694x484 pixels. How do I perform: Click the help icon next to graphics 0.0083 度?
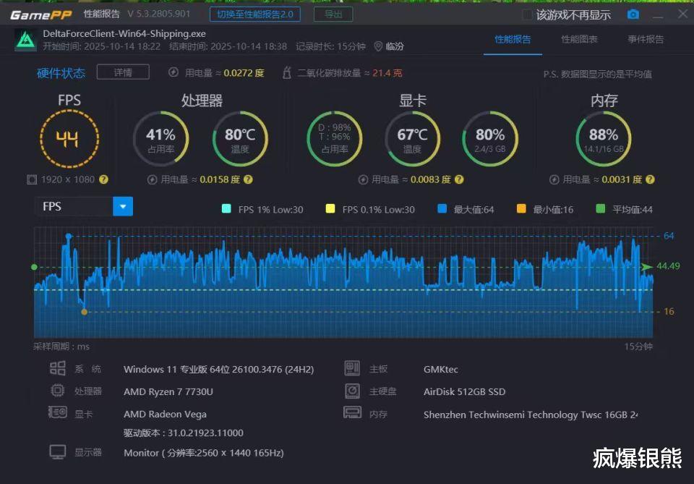tap(459, 179)
